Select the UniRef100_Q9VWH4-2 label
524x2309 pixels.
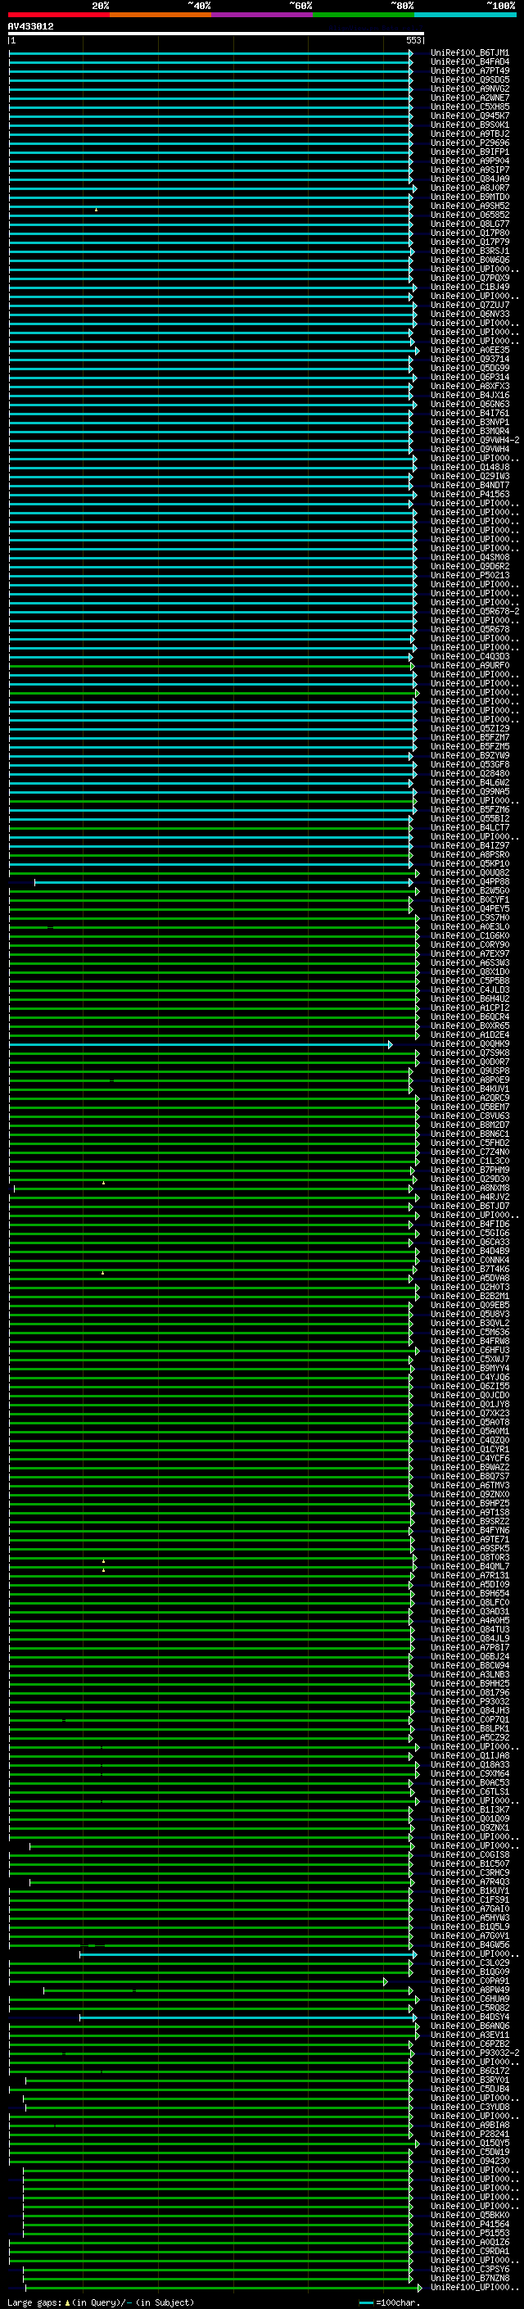[x=475, y=440]
